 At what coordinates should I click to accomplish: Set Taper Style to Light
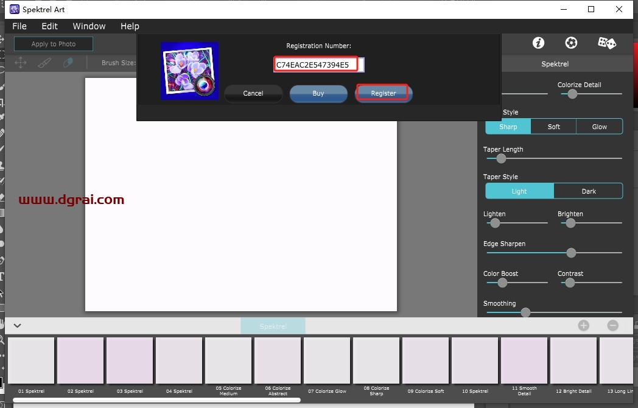[519, 191]
